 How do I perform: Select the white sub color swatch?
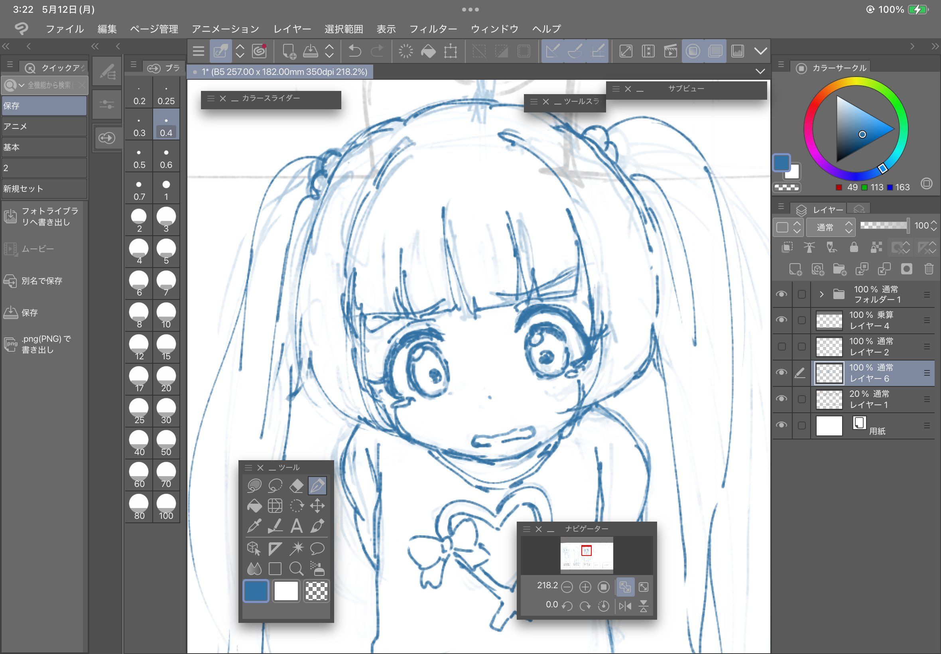286,591
